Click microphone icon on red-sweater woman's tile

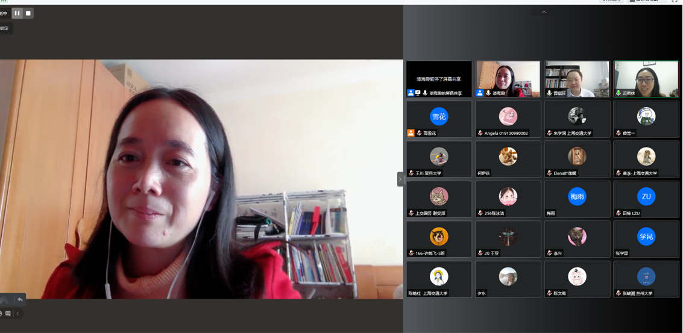point(488,93)
